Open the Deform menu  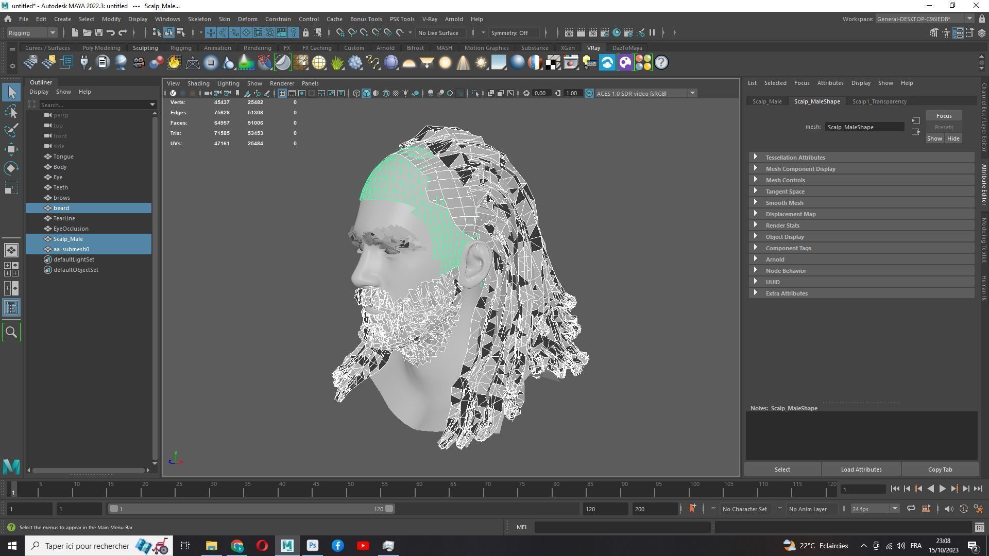pos(247,19)
